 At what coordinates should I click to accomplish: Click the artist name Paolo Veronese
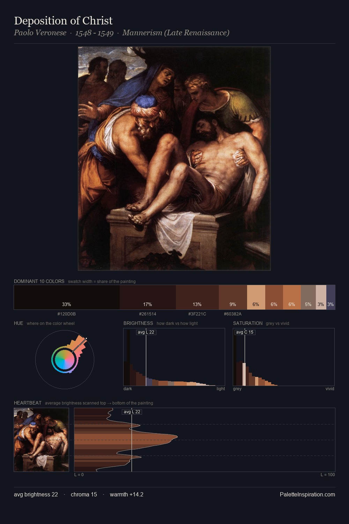tap(40, 33)
